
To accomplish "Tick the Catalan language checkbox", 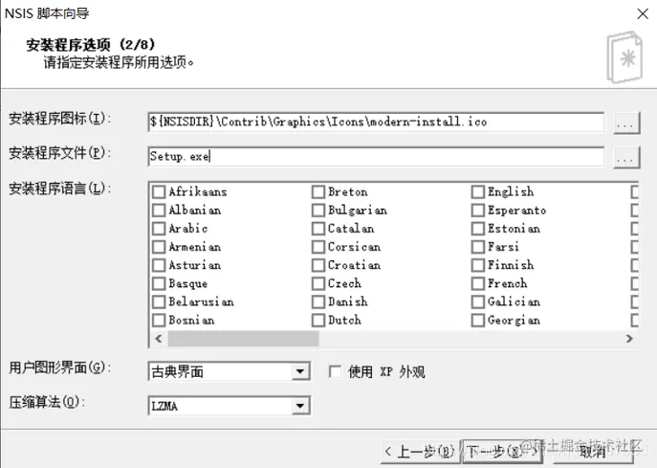I will click(318, 229).
